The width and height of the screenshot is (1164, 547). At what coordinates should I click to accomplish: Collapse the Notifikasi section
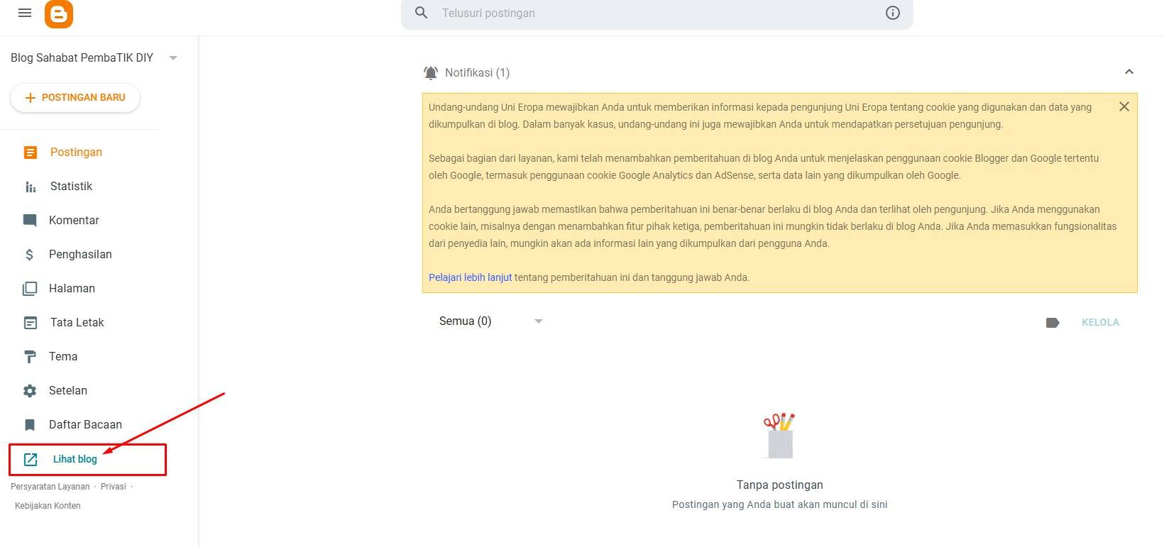[x=1129, y=72]
